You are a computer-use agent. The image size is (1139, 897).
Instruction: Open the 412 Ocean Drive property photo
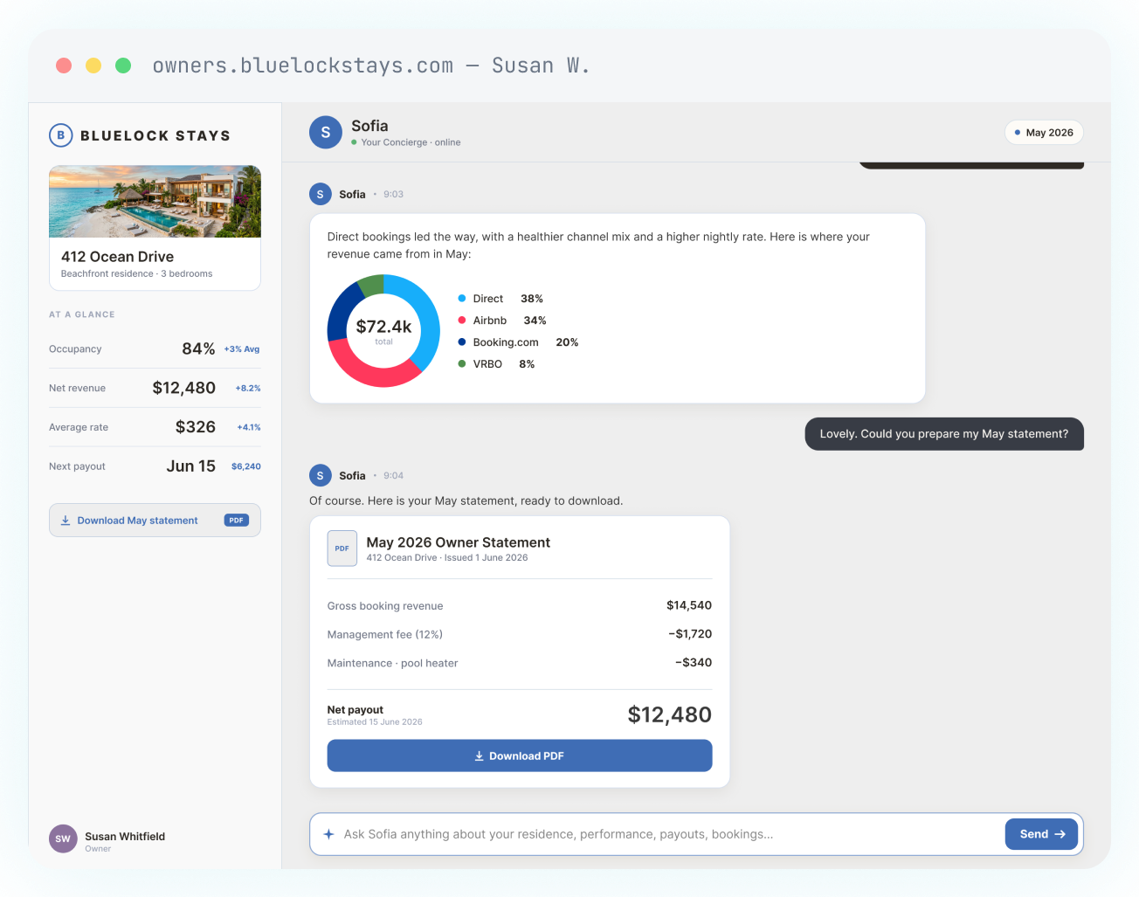(155, 202)
